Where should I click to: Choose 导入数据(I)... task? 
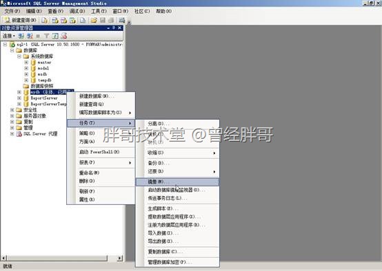177,233
